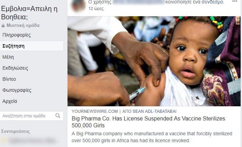Open the Big Pharma Co. article headline
This screenshot has width=242, height=147.
pos(148,122)
